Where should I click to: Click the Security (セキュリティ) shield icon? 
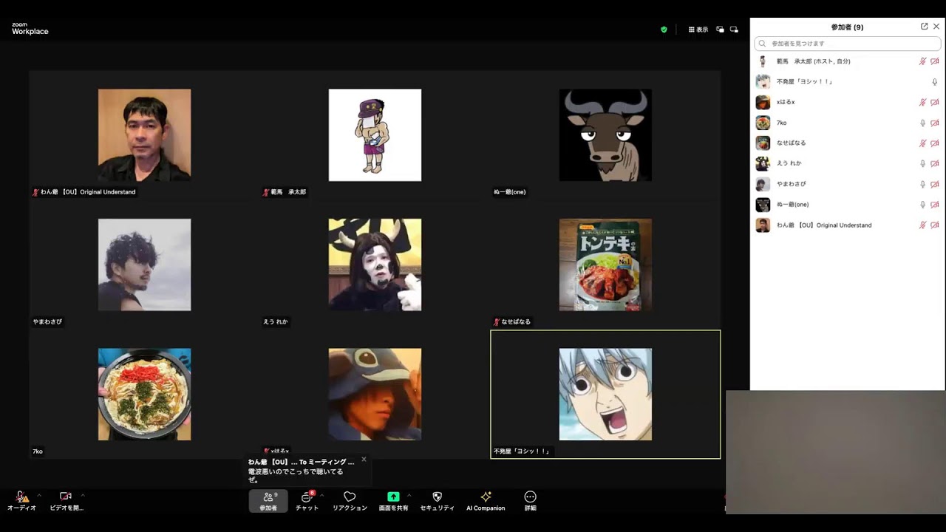(437, 500)
